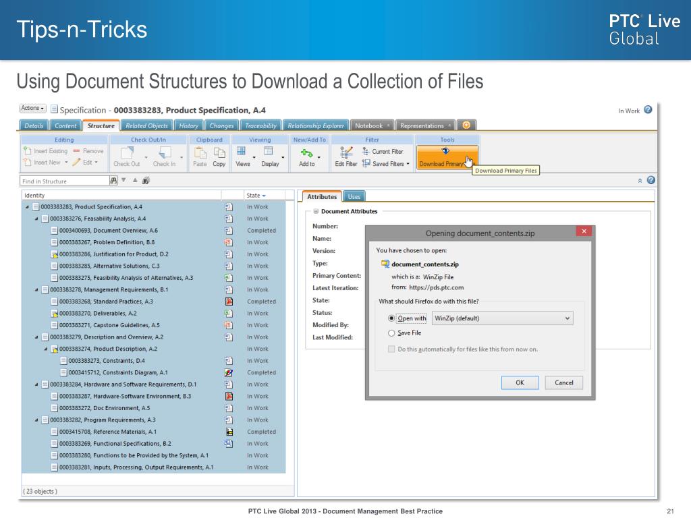
Task: Select the Capstone Guidelines, A.5 row
Action: pyautogui.click(x=154, y=325)
